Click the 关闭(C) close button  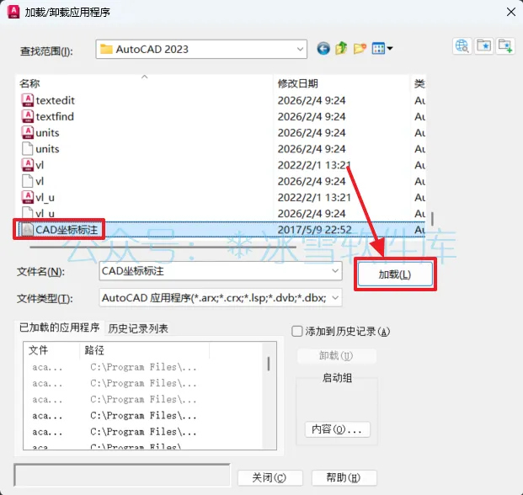[x=270, y=477]
